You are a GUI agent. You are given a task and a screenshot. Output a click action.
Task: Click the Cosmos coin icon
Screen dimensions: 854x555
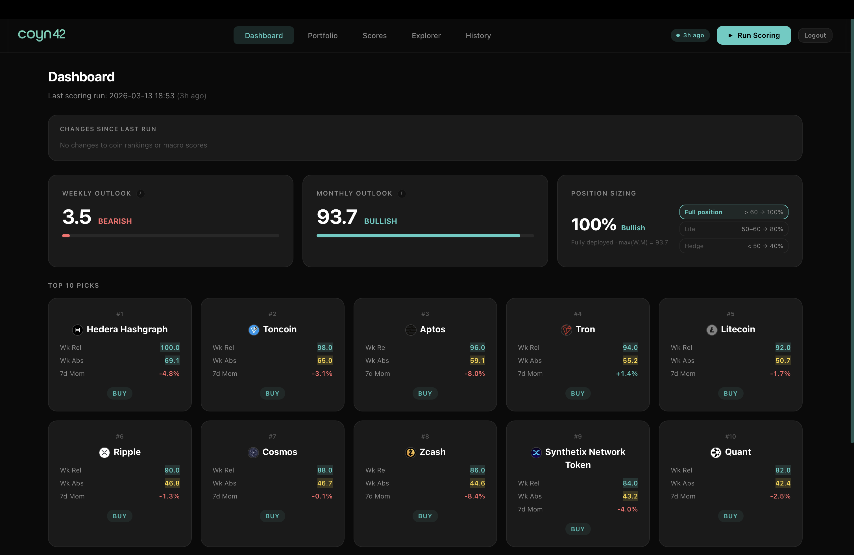[253, 452]
